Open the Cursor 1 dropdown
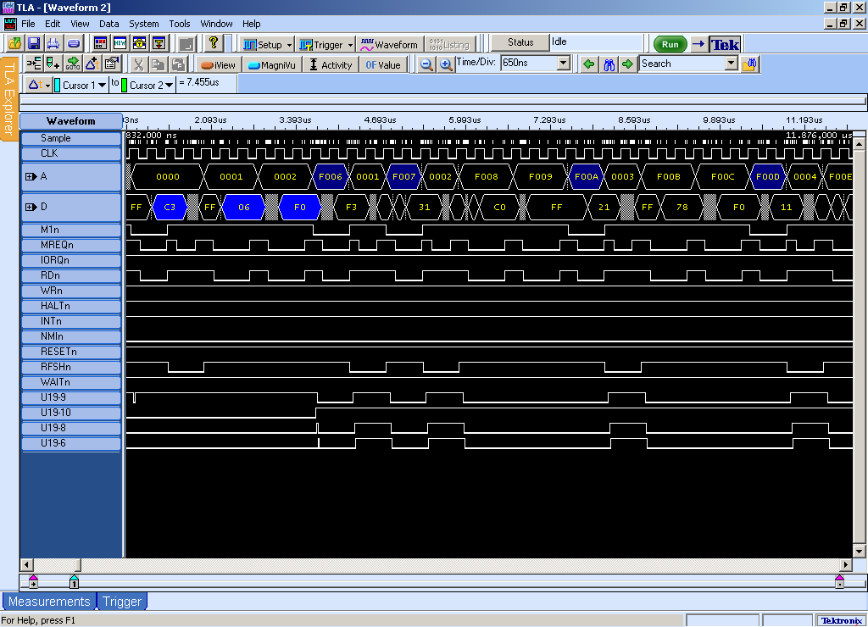Image resolution: width=868 pixels, height=627 pixels. (102, 86)
